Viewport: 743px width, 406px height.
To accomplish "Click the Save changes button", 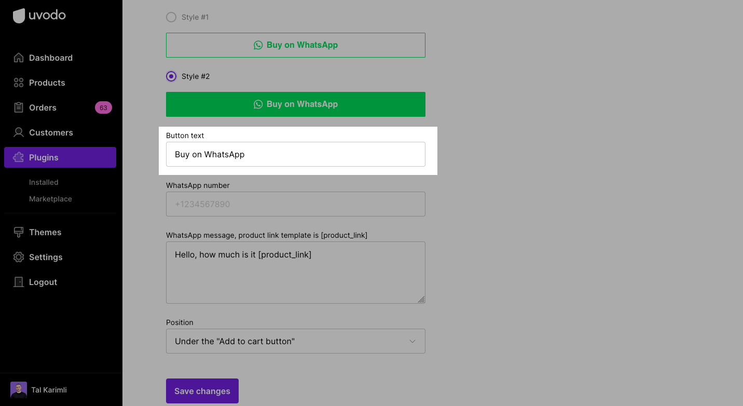I will coord(202,391).
